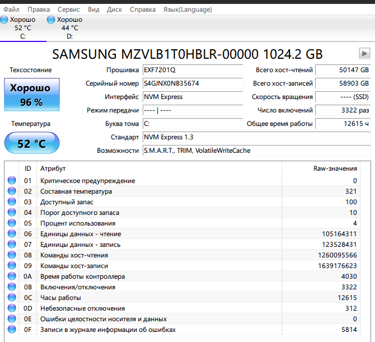This screenshot has width=375, height=342.
Task: Click the firmware field EXF7201Q
Action: tap(193, 70)
